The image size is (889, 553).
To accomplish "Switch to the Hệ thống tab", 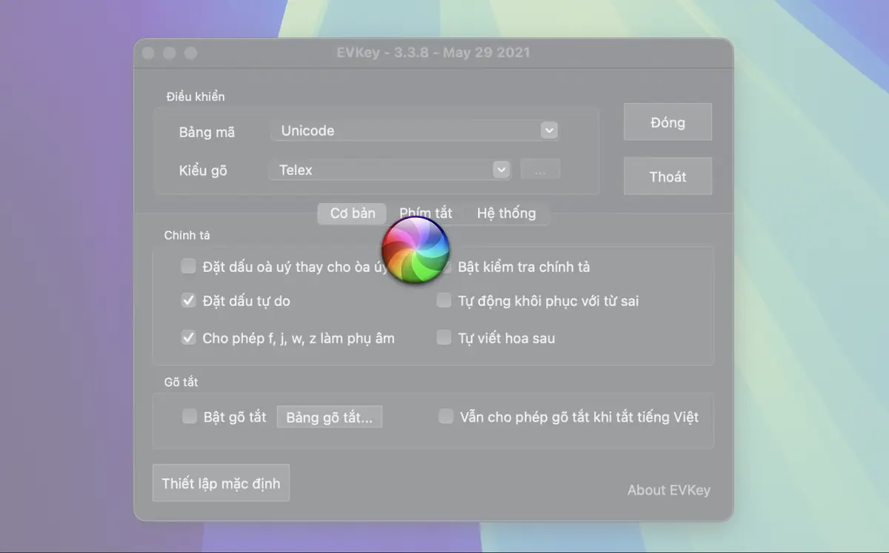I will (x=507, y=213).
